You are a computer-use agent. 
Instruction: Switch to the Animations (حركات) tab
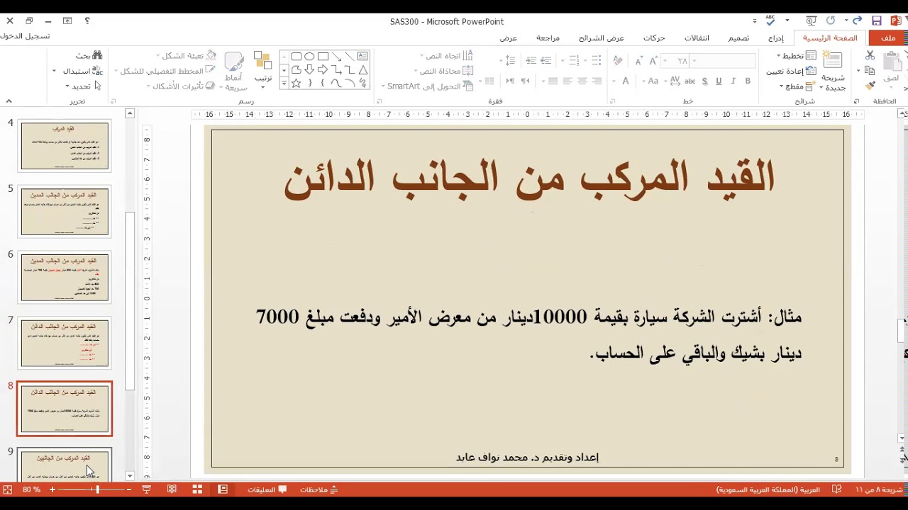[654, 38]
